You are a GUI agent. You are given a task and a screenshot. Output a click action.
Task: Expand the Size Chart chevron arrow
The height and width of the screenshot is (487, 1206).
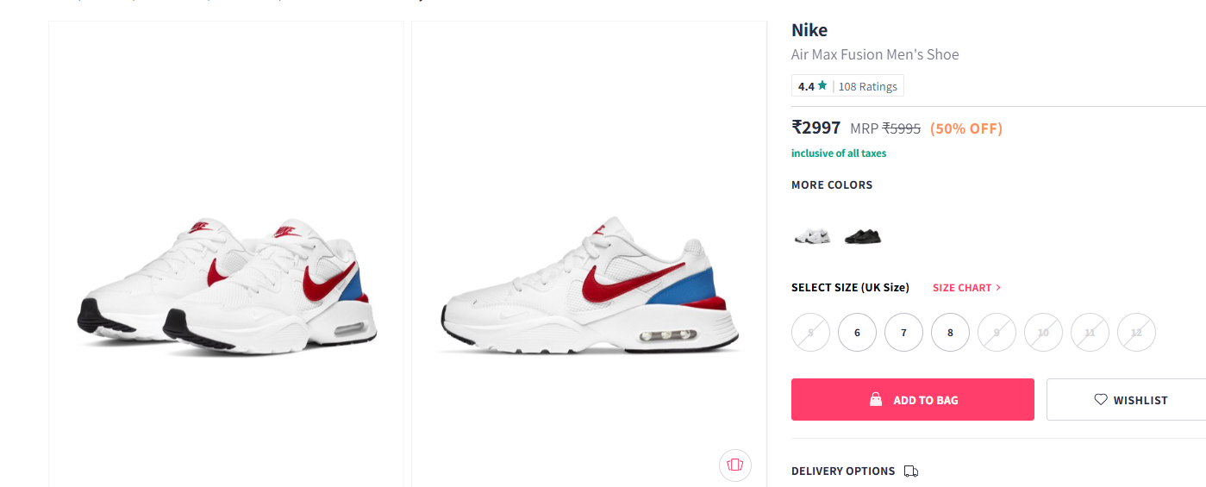click(998, 288)
